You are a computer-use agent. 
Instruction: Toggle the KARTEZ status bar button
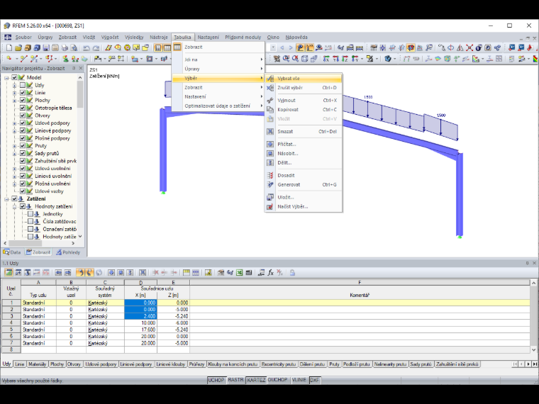pos(256,380)
